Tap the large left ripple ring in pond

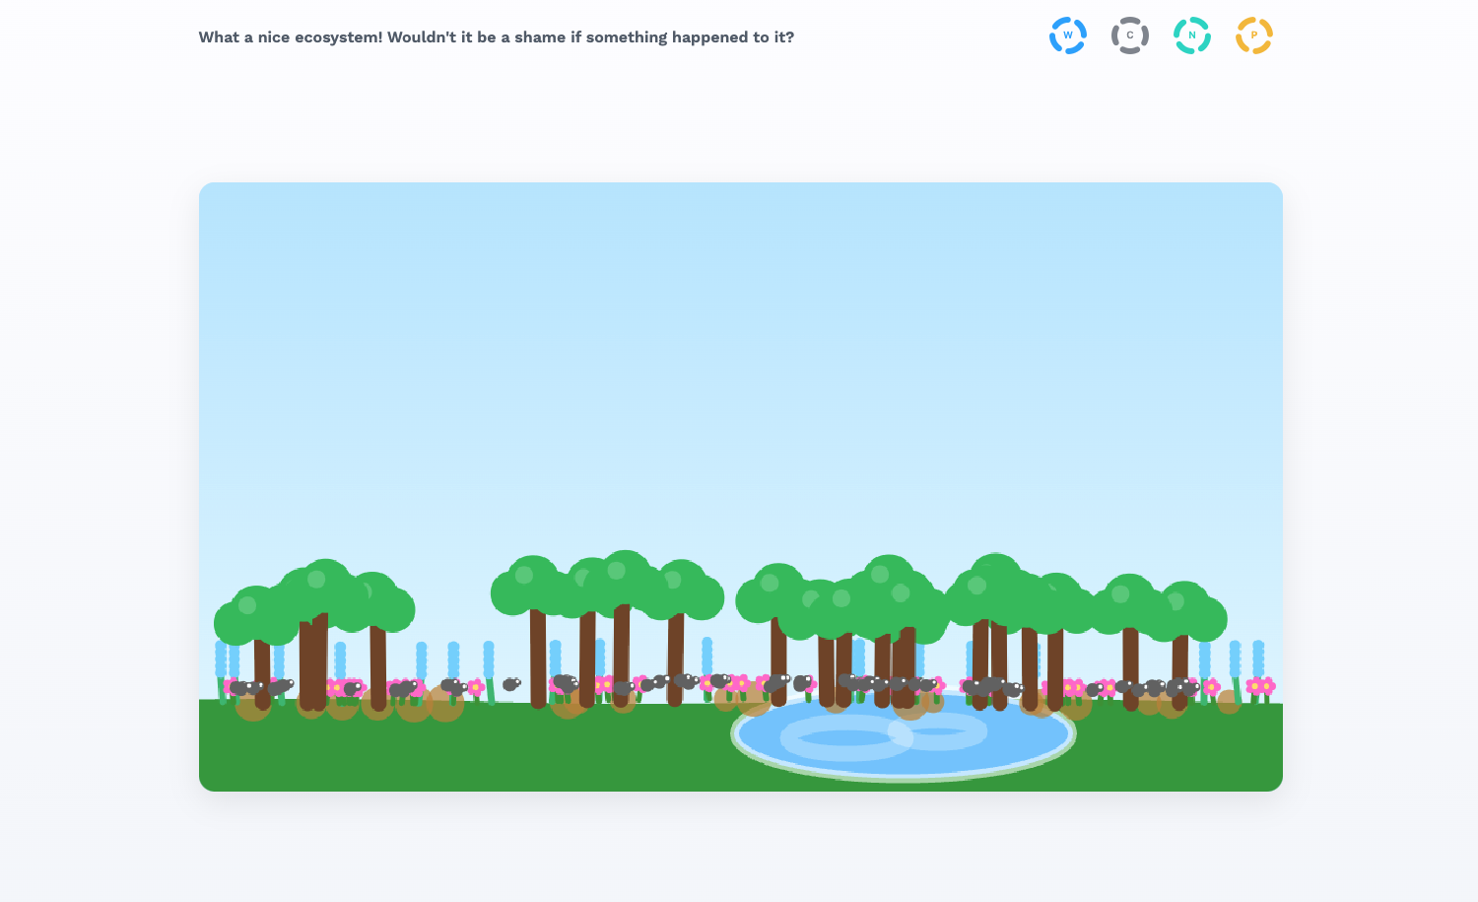[x=845, y=738]
